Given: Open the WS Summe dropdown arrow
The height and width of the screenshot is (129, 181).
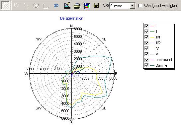Looking at the screenshot, I should coord(132,6).
